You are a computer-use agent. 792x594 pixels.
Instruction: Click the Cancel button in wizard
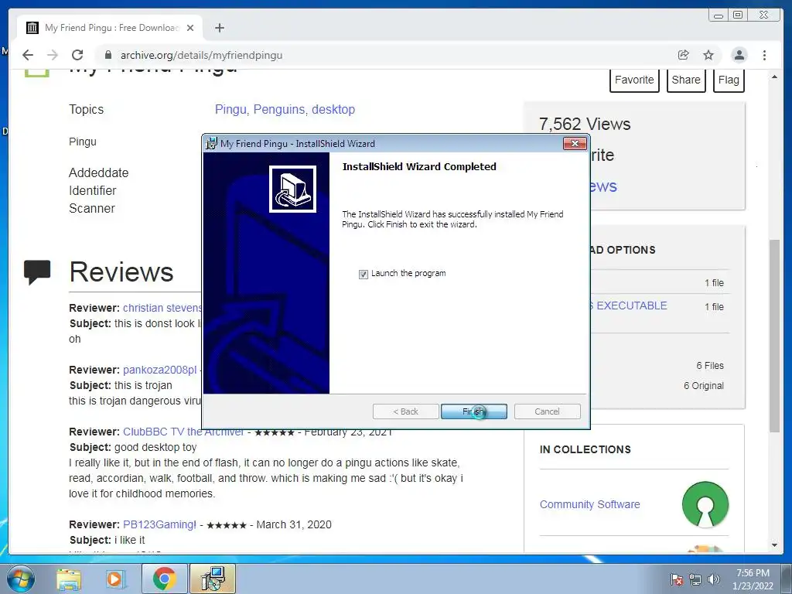(x=547, y=411)
